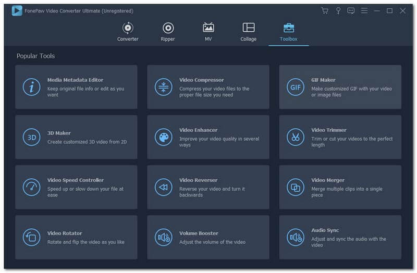Select the Video Merger icon
Image resolution: width=417 pixels, height=273 pixels.
[x=296, y=187]
